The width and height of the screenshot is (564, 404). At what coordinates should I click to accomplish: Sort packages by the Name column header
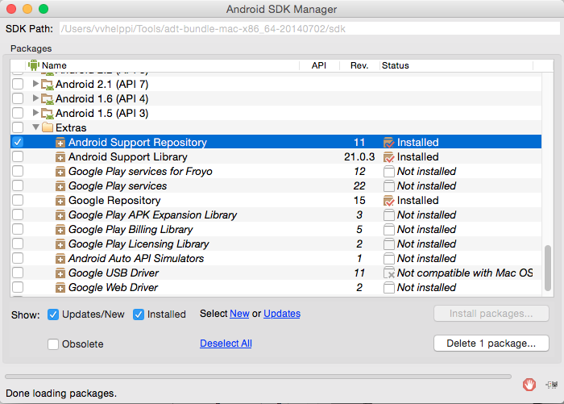tap(54, 65)
